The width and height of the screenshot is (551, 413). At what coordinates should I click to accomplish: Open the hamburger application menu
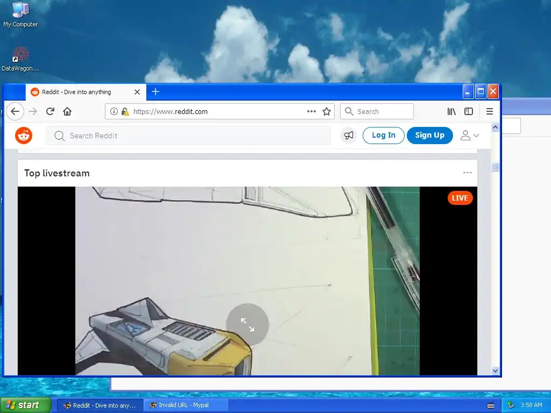pos(490,111)
